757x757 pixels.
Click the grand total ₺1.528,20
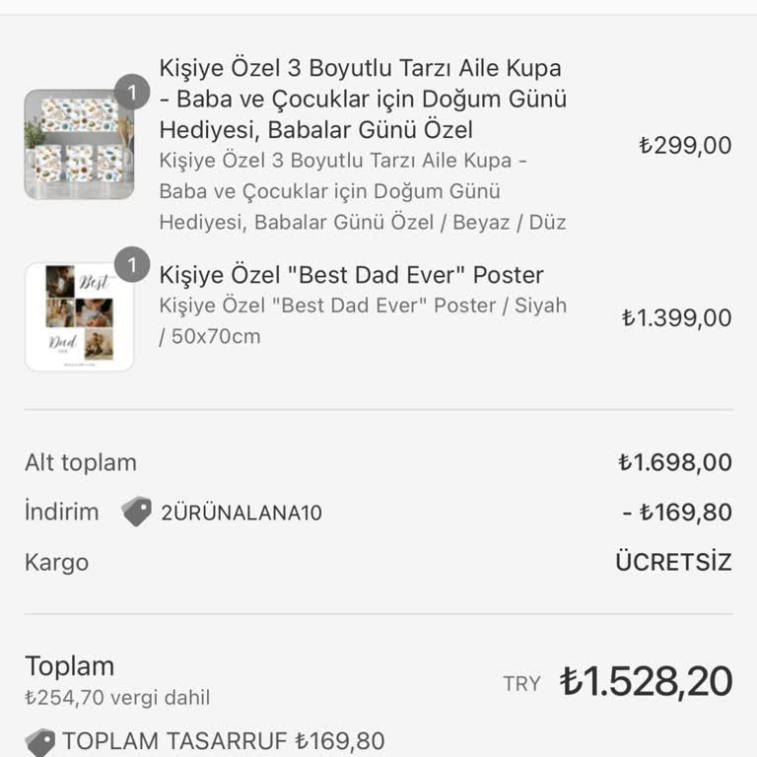pyautogui.click(x=646, y=682)
